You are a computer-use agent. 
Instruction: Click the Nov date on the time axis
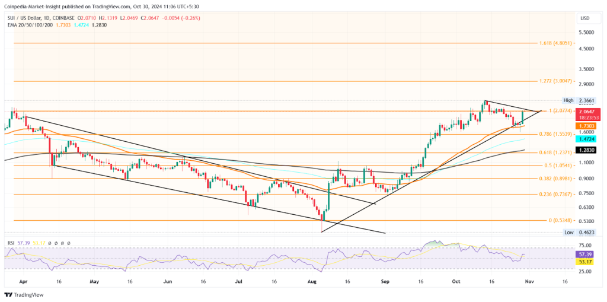[x=529, y=282]
